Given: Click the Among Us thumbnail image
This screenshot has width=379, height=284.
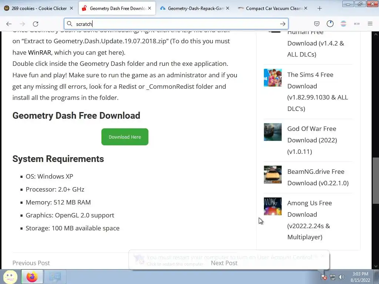Looking at the screenshot, I should coord(273,206).
